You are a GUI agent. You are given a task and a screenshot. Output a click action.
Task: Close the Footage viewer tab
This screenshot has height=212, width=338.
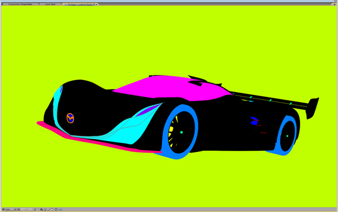[96, 5]
